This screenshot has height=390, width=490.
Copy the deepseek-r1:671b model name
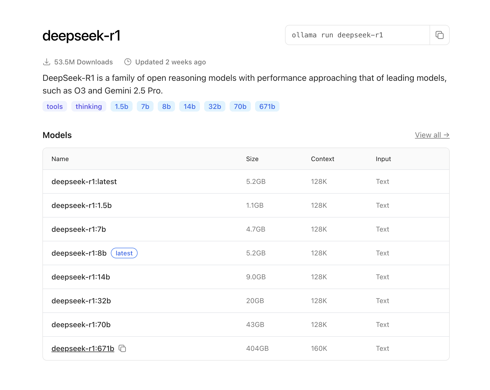(122, 348)
